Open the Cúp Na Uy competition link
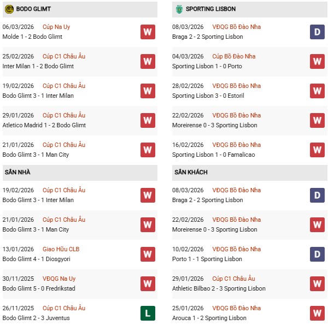Image resolution: width=328 pixels, height=325 pixels. [56, 27]
